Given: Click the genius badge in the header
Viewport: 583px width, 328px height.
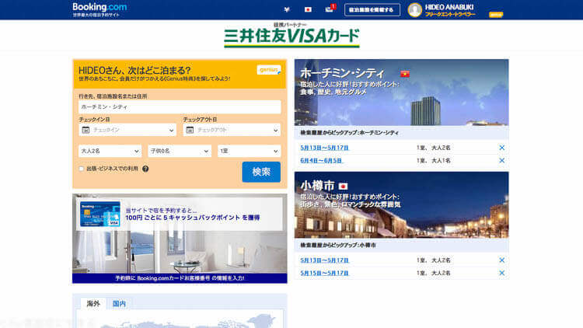Looking at the screenshot, I should click(x=496, y=15).
